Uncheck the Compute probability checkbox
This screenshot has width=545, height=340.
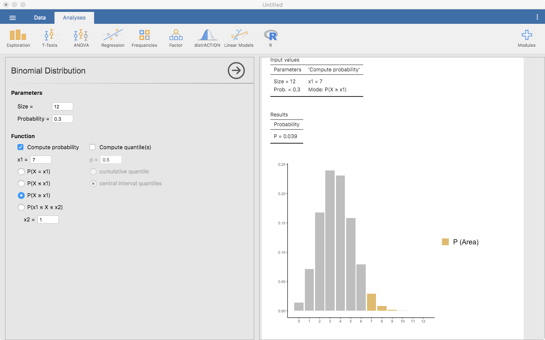[20, 147]
